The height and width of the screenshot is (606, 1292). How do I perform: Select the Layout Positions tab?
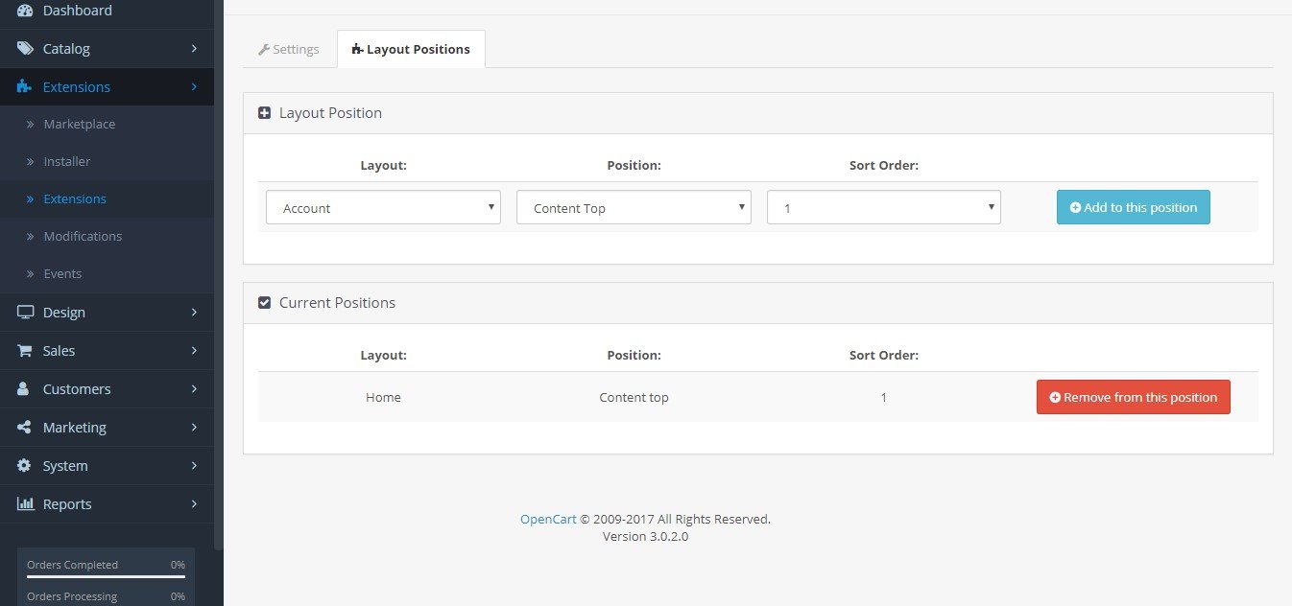click(x=411, y=49)
